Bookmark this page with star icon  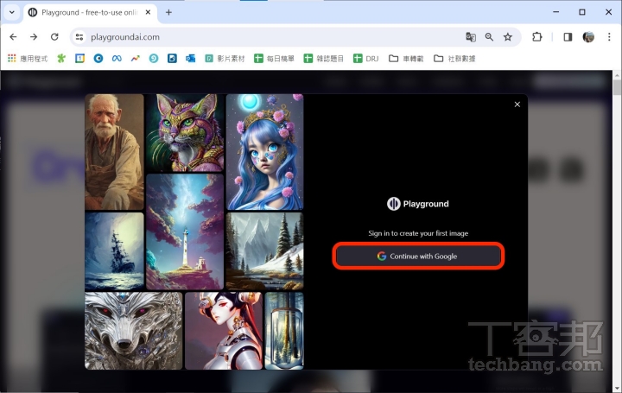[x=508, y=37]
